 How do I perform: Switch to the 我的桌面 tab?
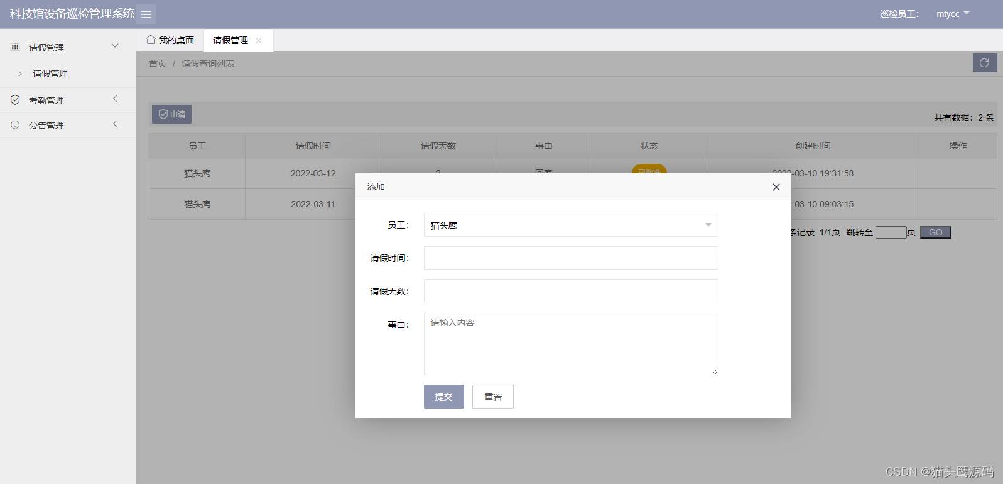(x=170, y=40)
